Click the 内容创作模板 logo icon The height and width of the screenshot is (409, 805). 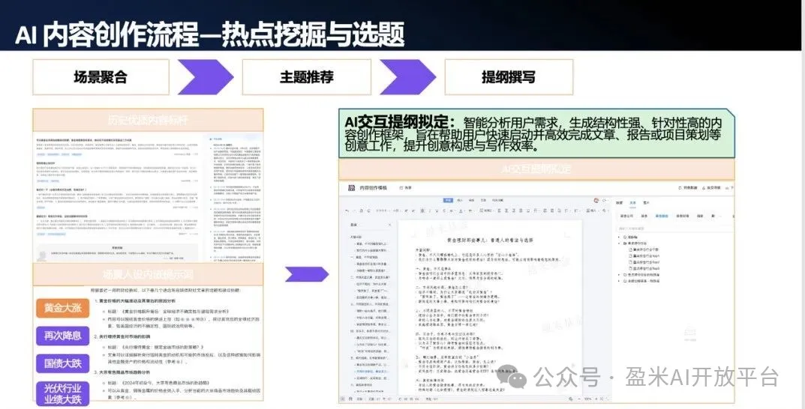(x=350, y=188)
